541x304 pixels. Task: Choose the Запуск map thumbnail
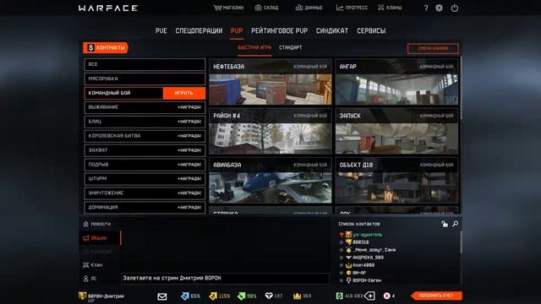point(396,132)
